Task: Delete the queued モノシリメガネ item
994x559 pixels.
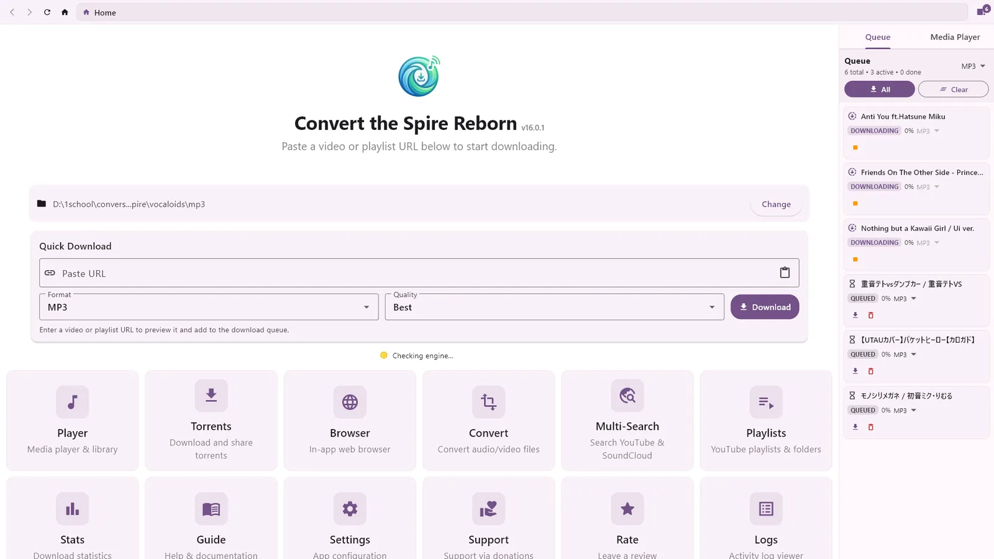Action: (x=870, y=427)
